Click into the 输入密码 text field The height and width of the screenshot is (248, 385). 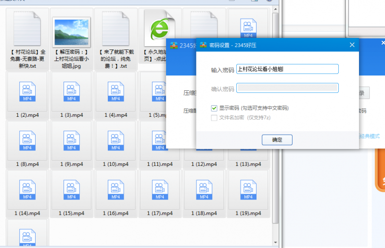(287, 69)
